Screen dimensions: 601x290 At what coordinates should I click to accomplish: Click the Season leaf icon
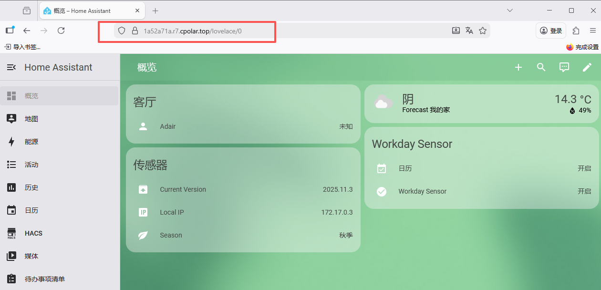pyautogui.click(x=143, y=235)
